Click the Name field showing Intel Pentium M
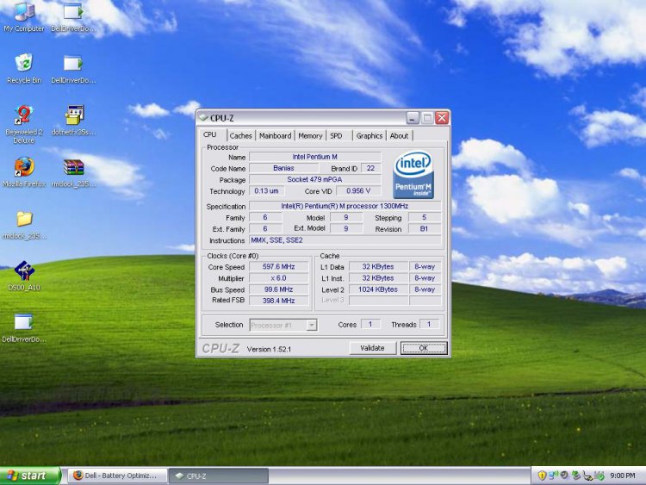Viewport: 646px width, 485px height. (x=314, y=157)
